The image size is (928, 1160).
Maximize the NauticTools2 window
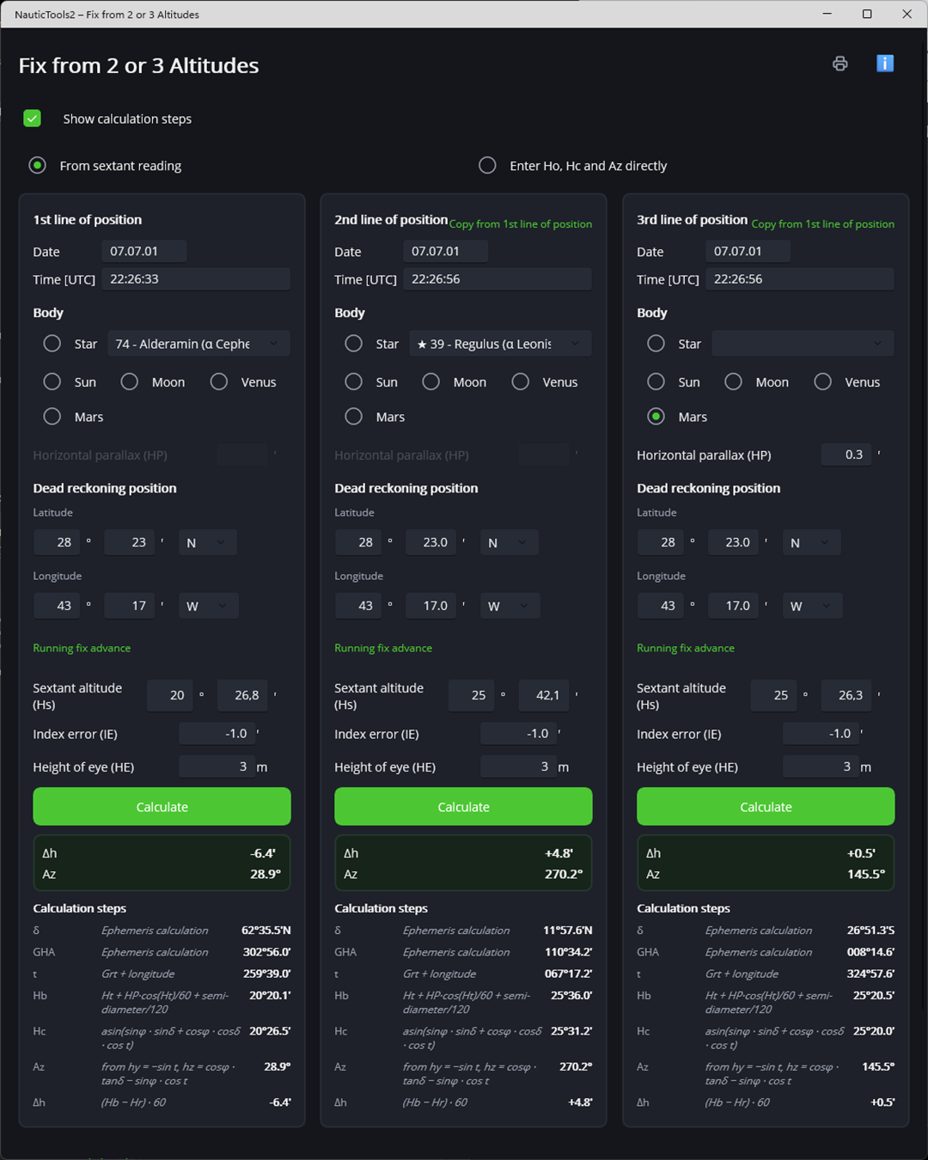867,14
